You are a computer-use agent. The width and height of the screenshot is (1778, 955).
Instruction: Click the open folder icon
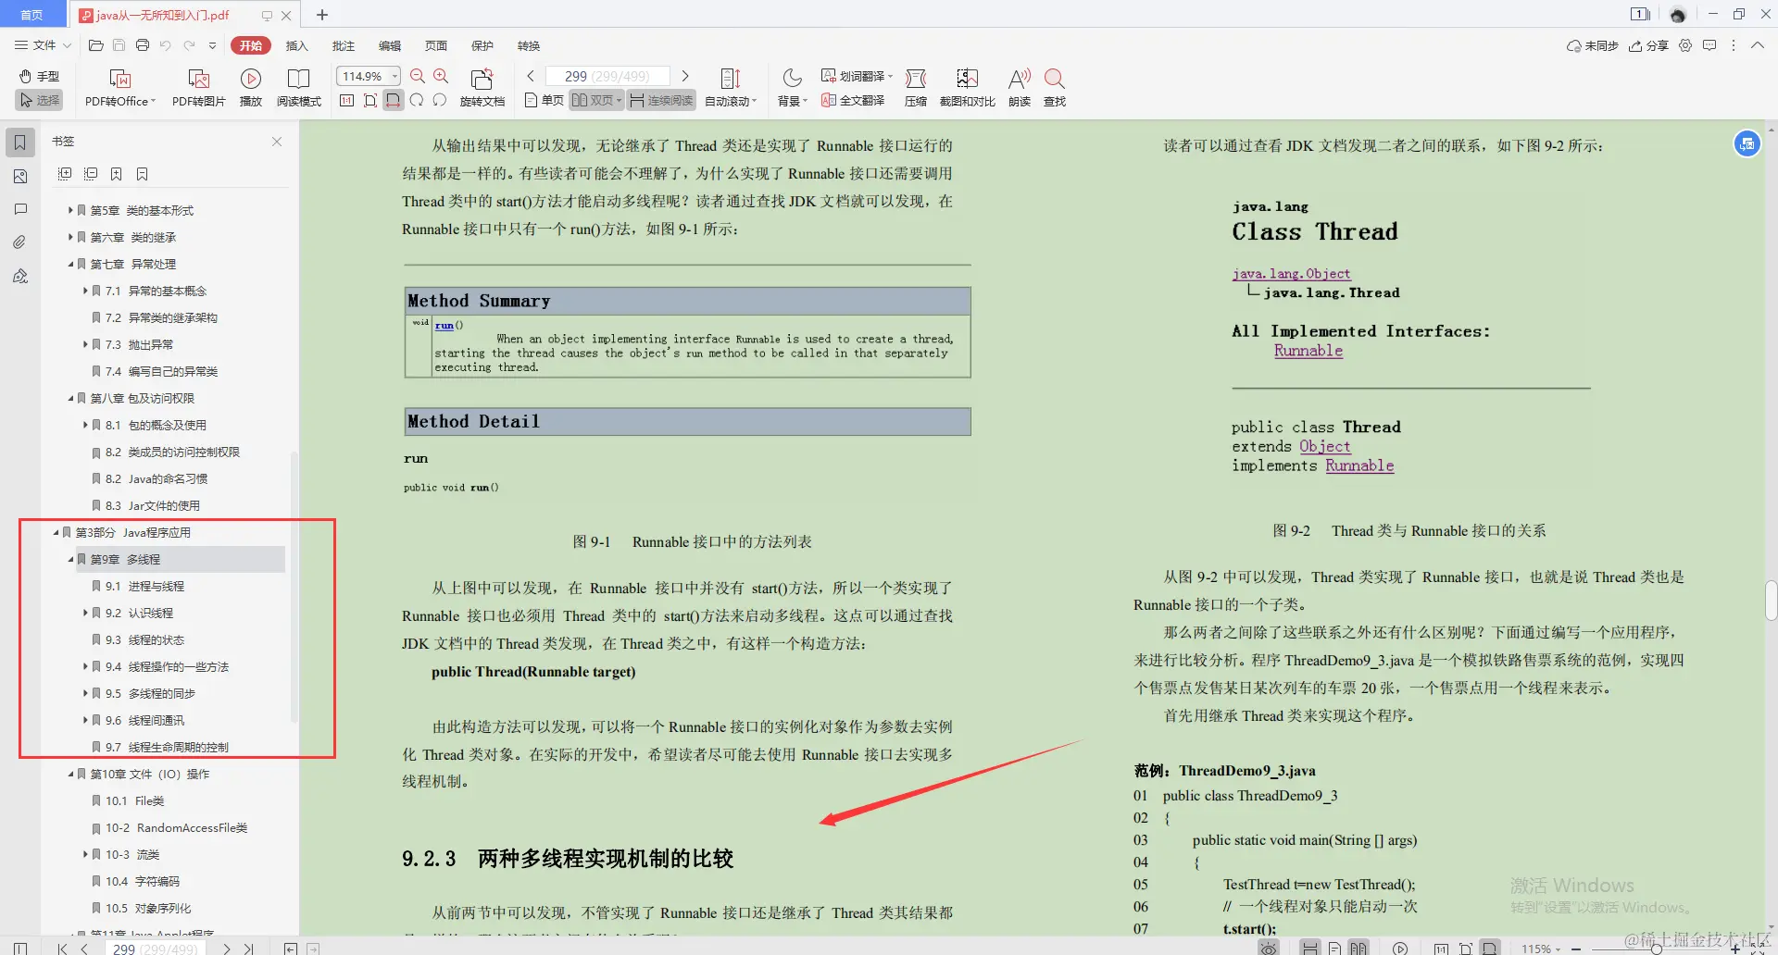point(95,44)
